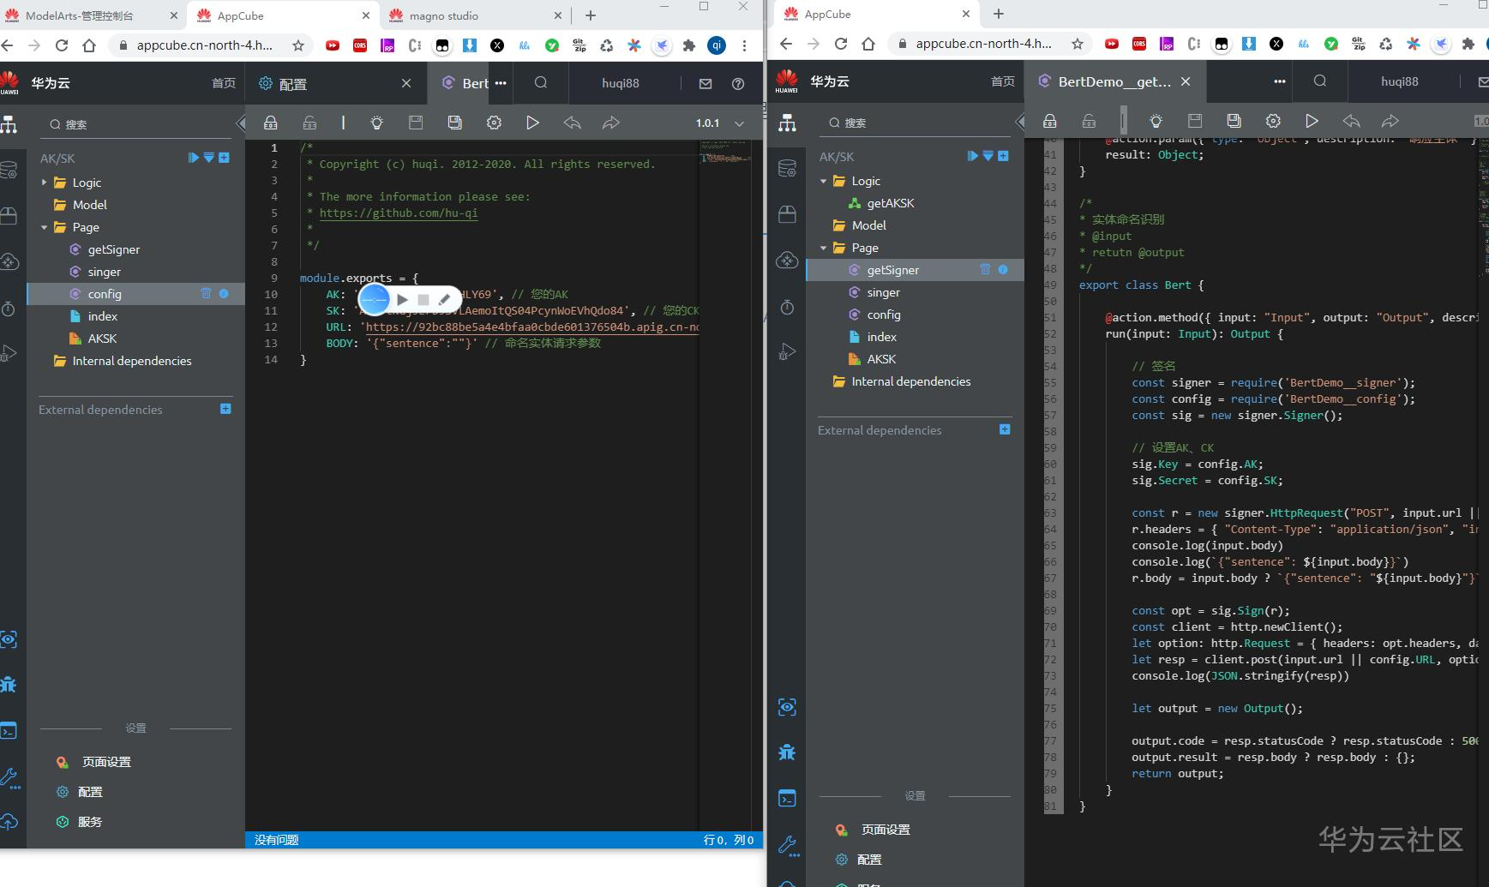Click the search field in right window panel

916,123
